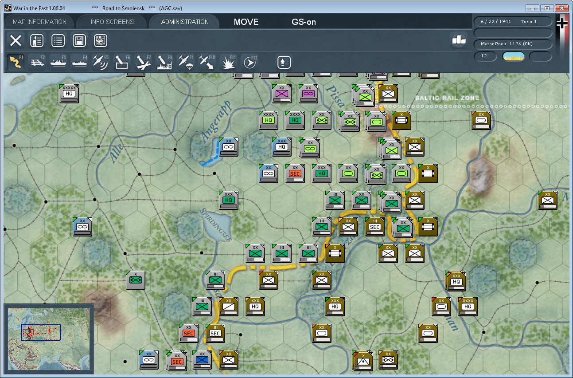
Task: Select the XXXXX HQ unit counter
Action: click(69, 93)
